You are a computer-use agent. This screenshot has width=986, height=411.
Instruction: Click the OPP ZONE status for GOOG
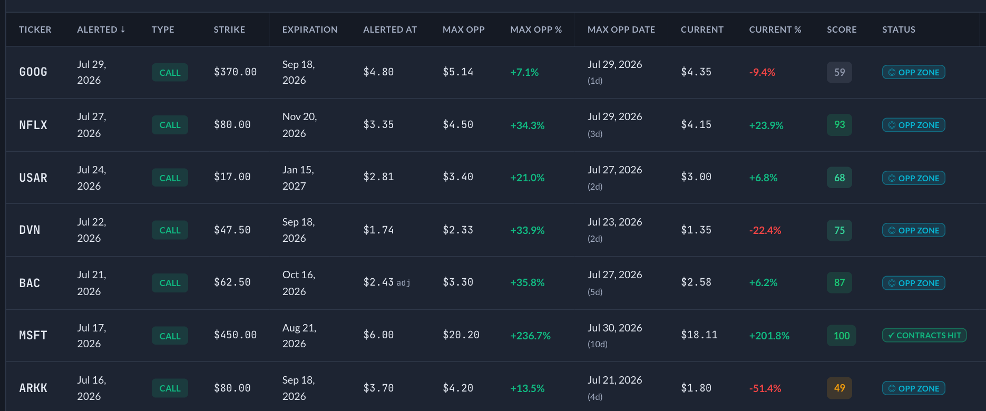pyautogui.click(x=914, y=72)
